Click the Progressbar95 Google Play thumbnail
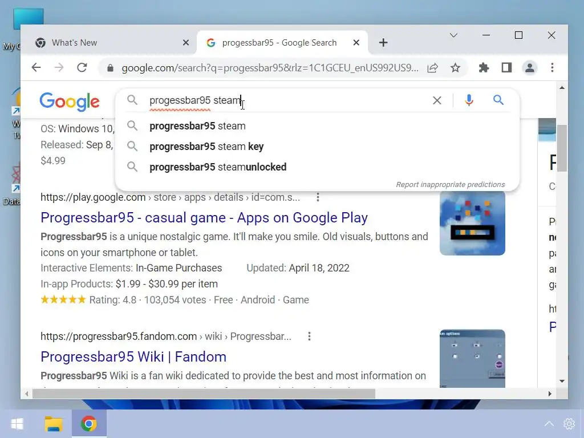Image resolution: width=584 pixels, height=438 pixels. coord(472,223)
